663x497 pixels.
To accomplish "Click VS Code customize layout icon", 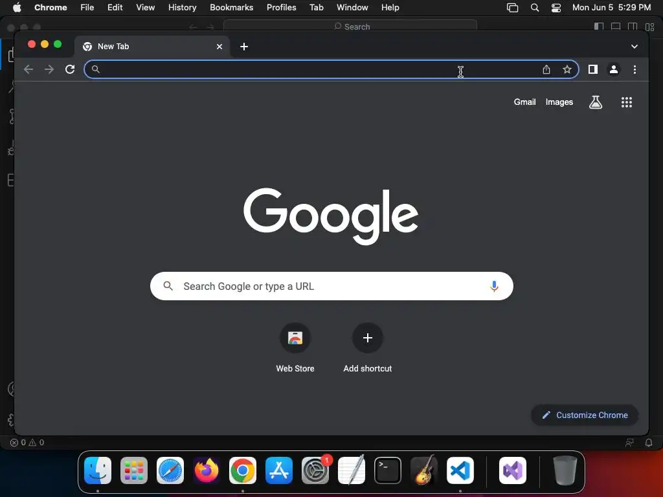I will coord(650,27).
